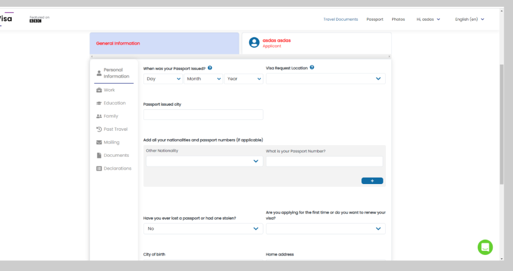Click the tab strip horizontal scrollbar
Screen dimensions: 513x271
click(240, 57)
